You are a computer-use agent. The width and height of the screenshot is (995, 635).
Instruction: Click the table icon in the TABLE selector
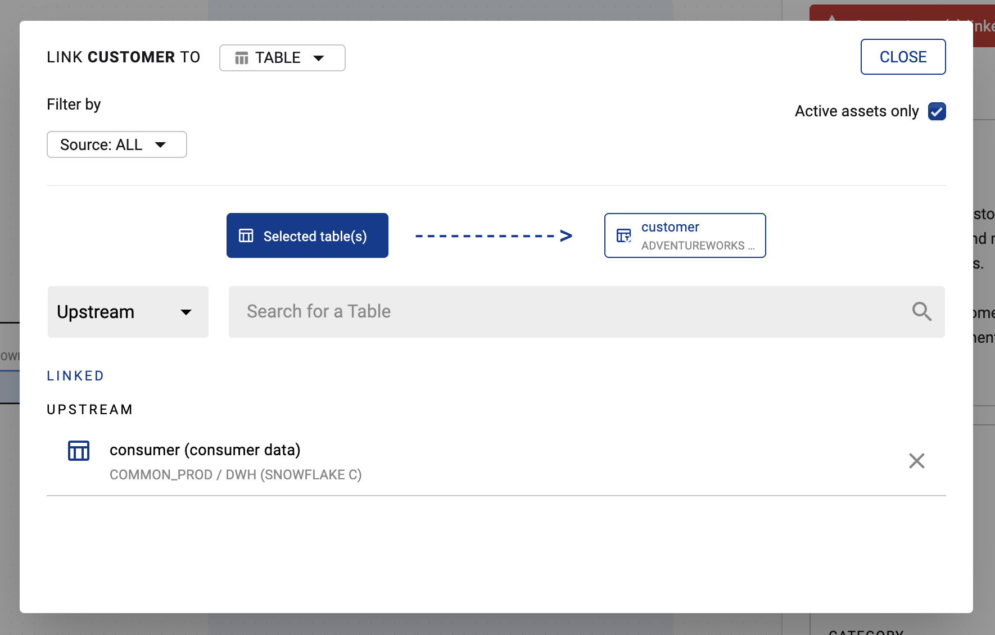click(242, 58)
